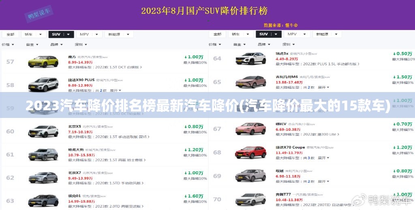Open the 新能源 tab in the right panel
Screen dimensions: 415x210
coord(327,34)
